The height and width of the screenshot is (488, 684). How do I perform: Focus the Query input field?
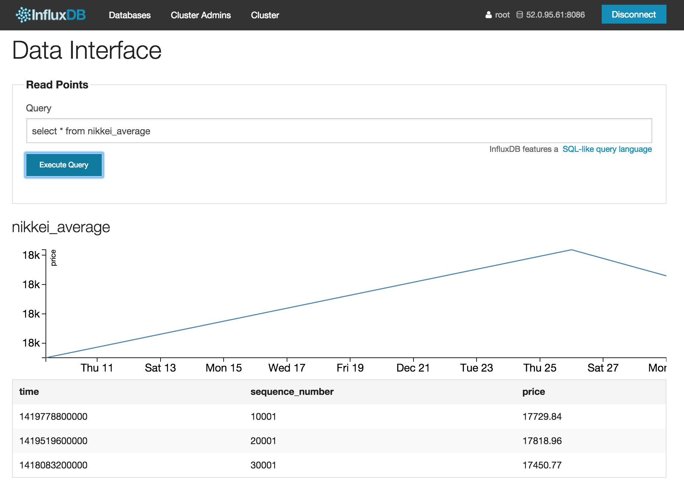[339, 131]
